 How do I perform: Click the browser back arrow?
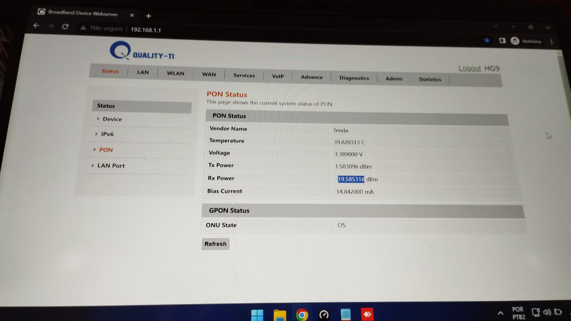point(37,26)
